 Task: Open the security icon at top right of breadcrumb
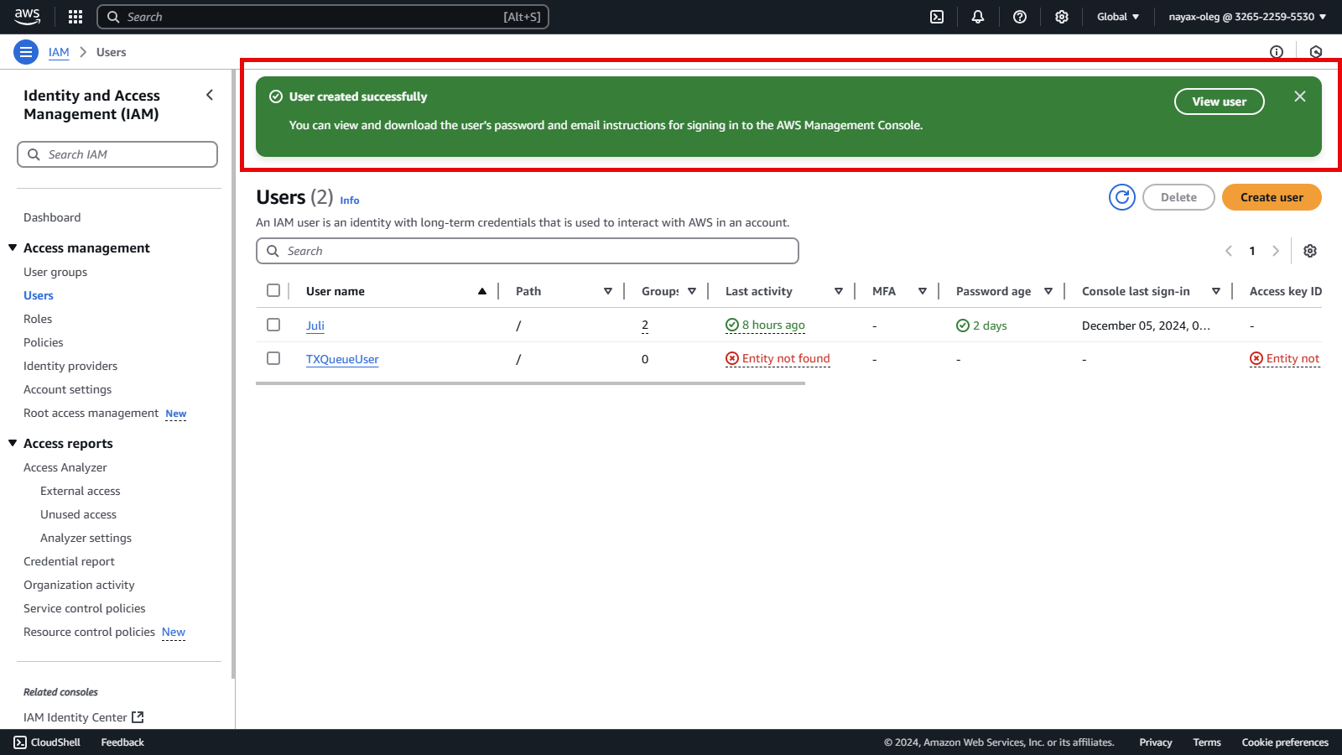click(1316, 52)
